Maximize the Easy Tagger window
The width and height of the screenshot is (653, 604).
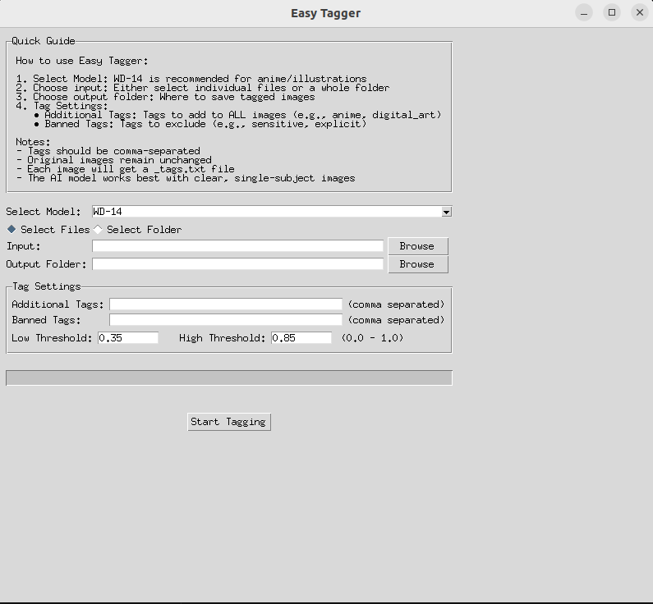click(611, 12)
